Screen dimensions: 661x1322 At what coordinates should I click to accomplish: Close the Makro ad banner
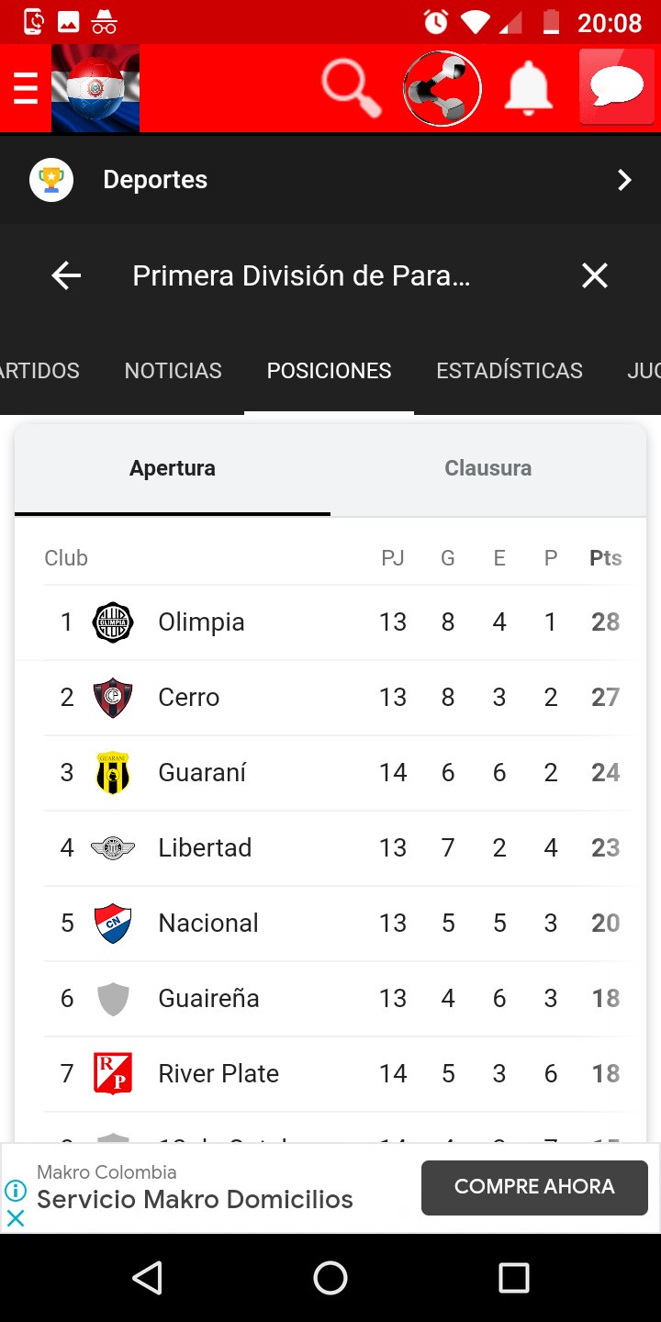[x=16, y=1218]
